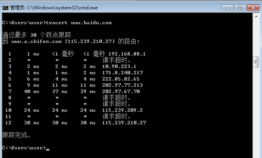Click the IP 171.8.240.217 on hop 4

pos(122,73)
